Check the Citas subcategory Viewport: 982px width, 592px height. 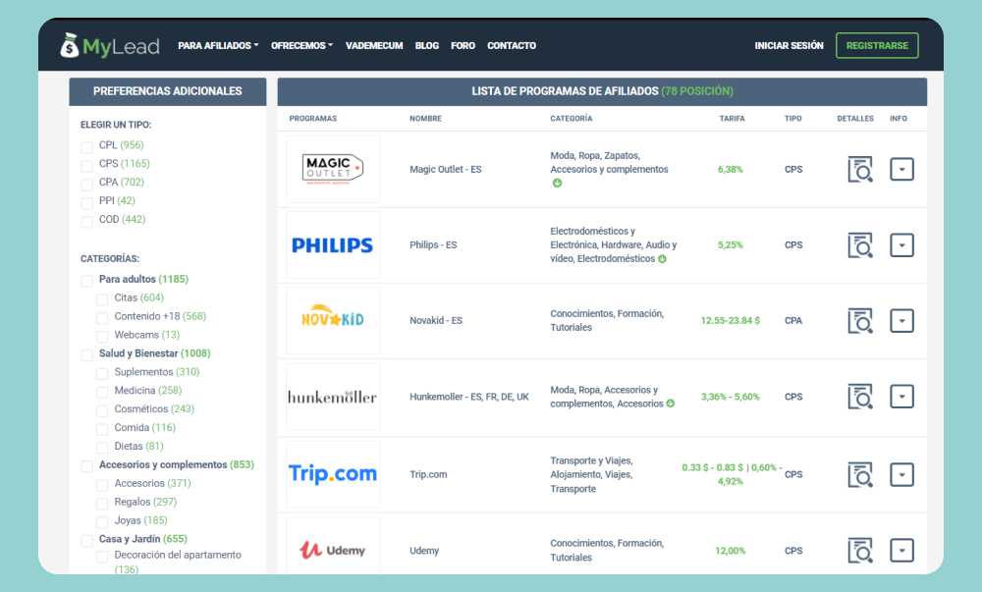pos(102,299)
